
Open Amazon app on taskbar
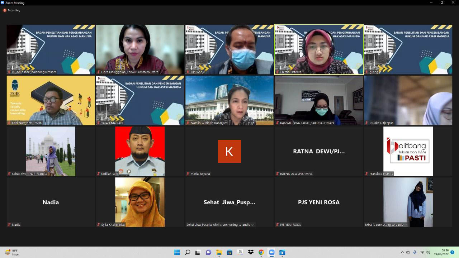(240, 252)
